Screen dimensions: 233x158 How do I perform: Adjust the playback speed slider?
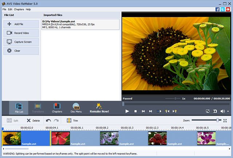click(x=175, y=98)
